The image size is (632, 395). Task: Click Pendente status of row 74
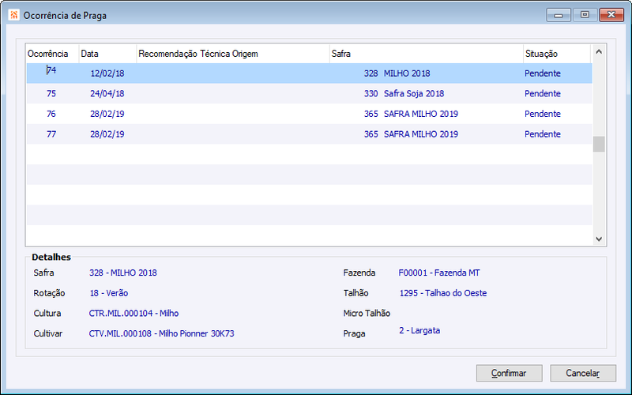point(543,73)
